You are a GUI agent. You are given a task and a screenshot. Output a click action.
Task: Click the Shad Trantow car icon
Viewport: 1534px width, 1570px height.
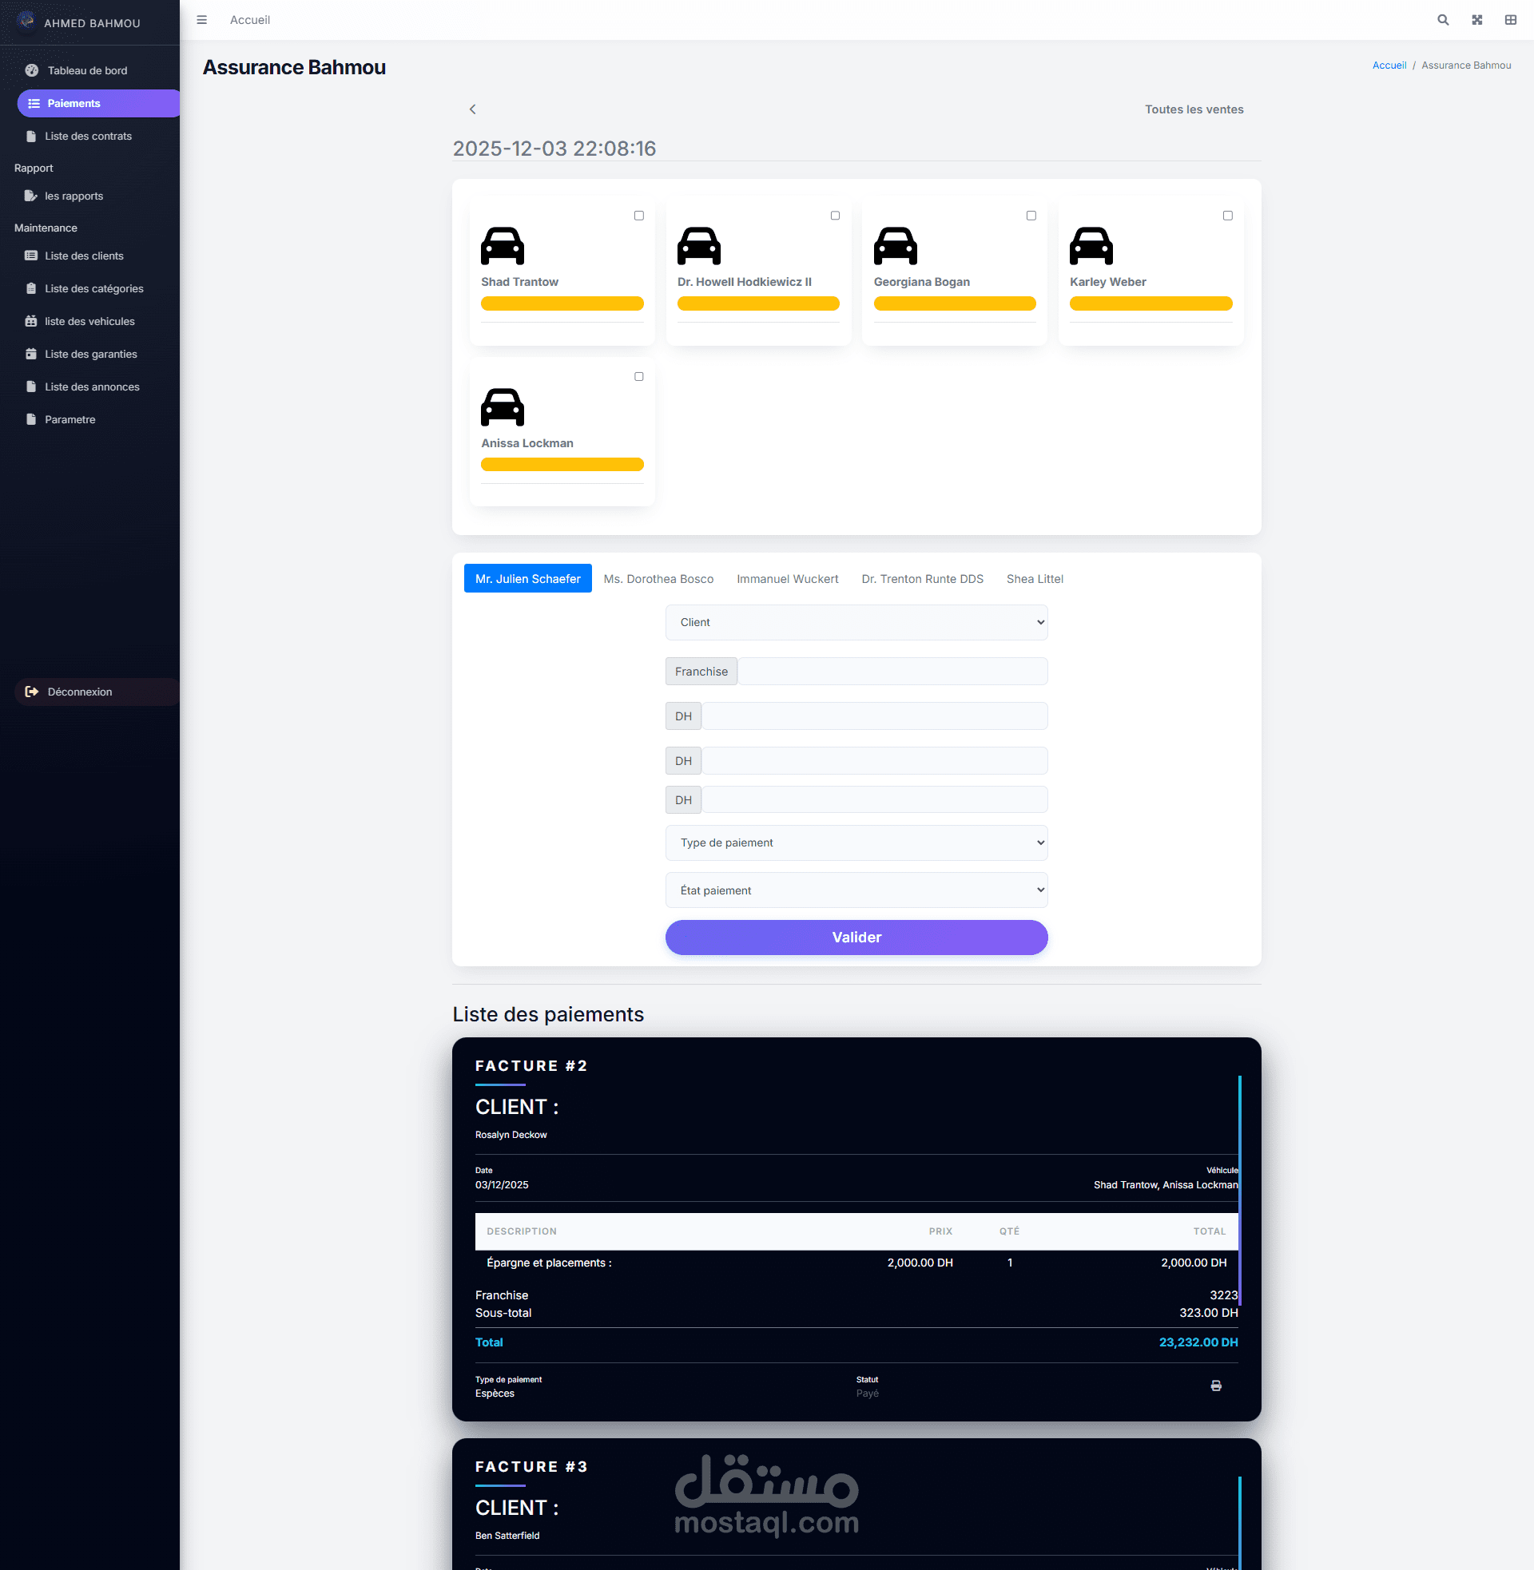click(x=502, y=246)
